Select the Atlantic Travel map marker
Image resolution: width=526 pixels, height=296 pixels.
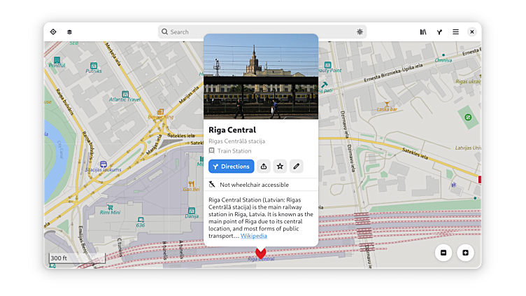click(125, 94)
